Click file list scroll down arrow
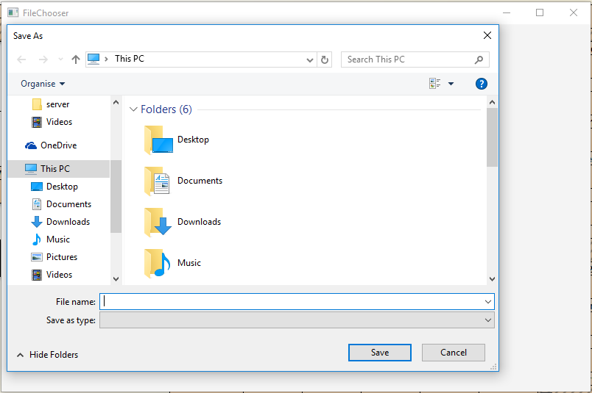 (x=492, y=279)
